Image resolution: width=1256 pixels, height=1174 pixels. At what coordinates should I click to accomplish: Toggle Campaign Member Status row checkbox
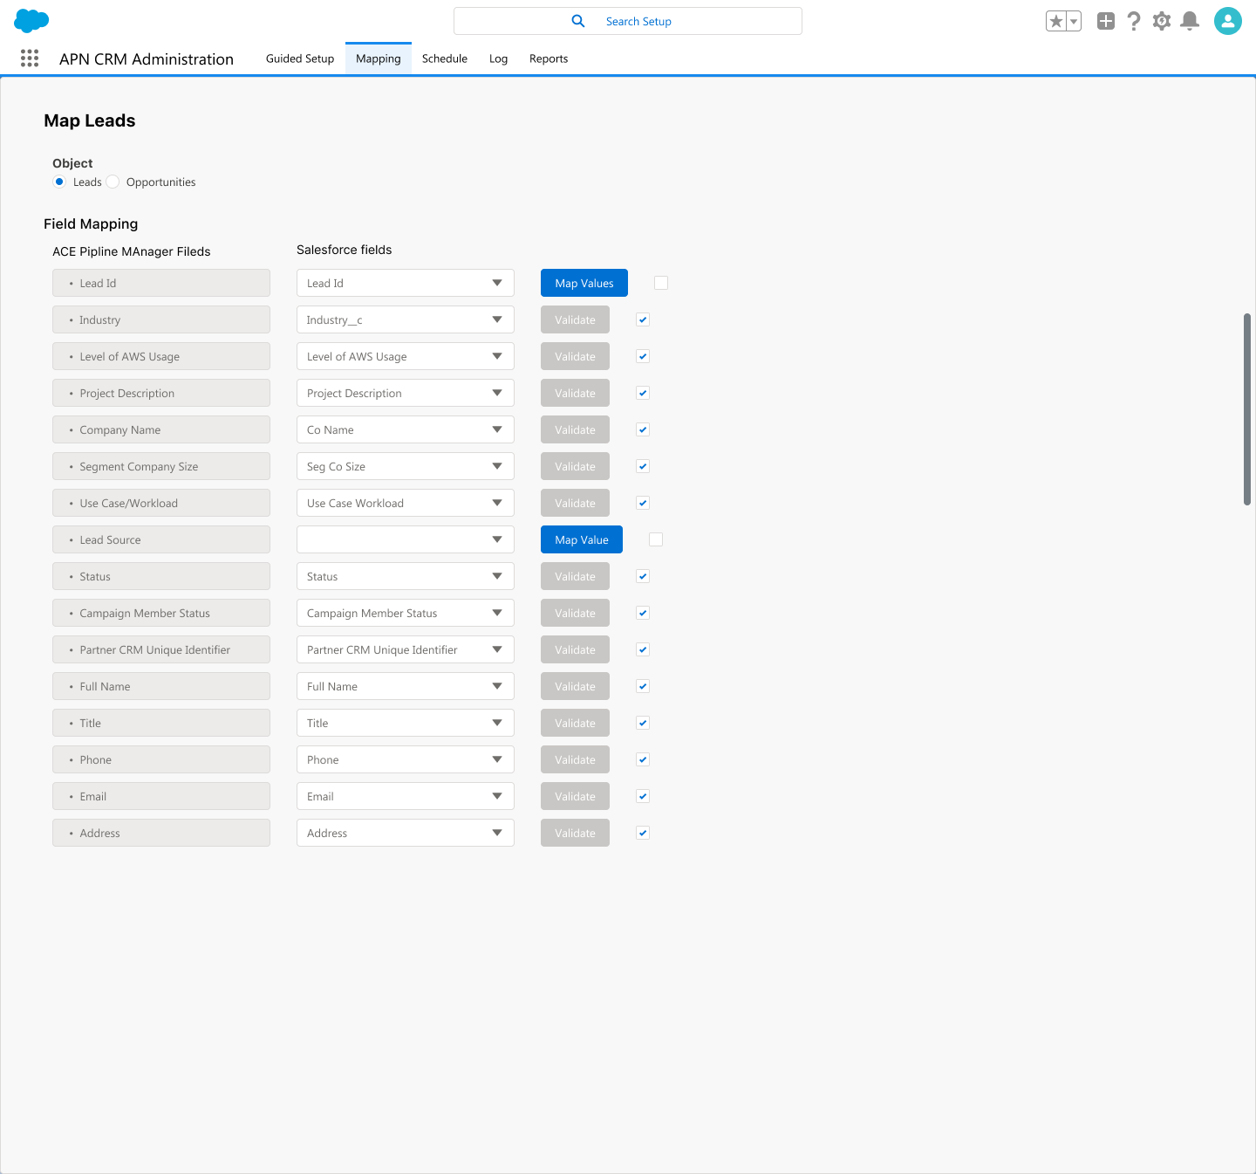(x=643, y=613)
